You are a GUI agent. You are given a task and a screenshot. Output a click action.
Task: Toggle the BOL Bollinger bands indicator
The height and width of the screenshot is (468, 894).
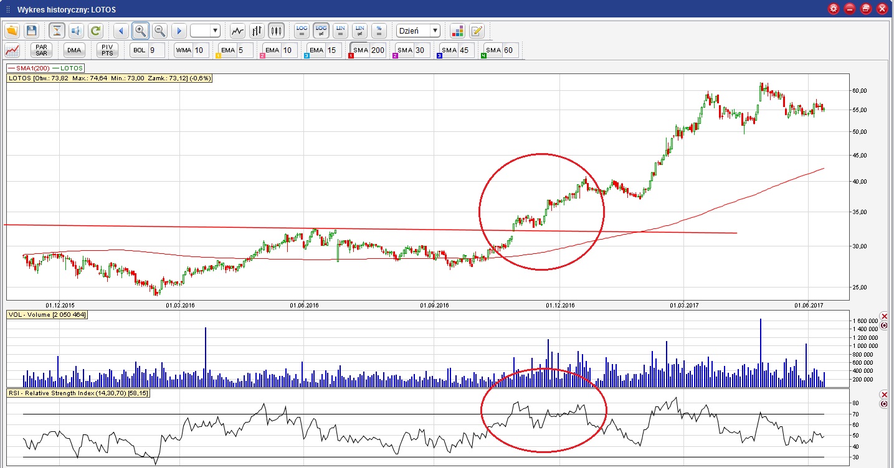click(138, 50)
